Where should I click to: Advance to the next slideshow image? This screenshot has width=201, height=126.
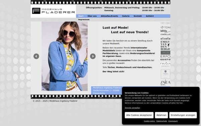[93, 56]
